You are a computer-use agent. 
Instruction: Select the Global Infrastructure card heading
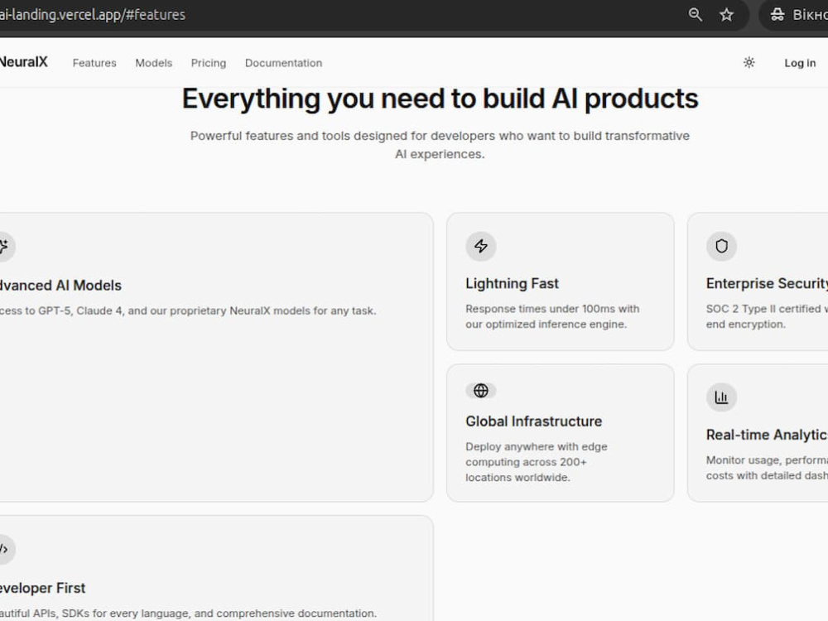click(533, 421)
